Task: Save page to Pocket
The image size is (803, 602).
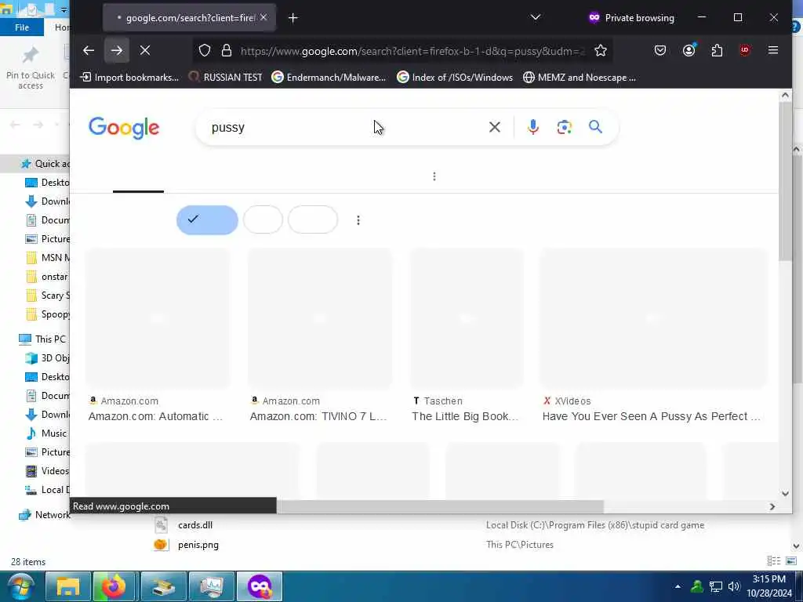Action: click(660, 50)
